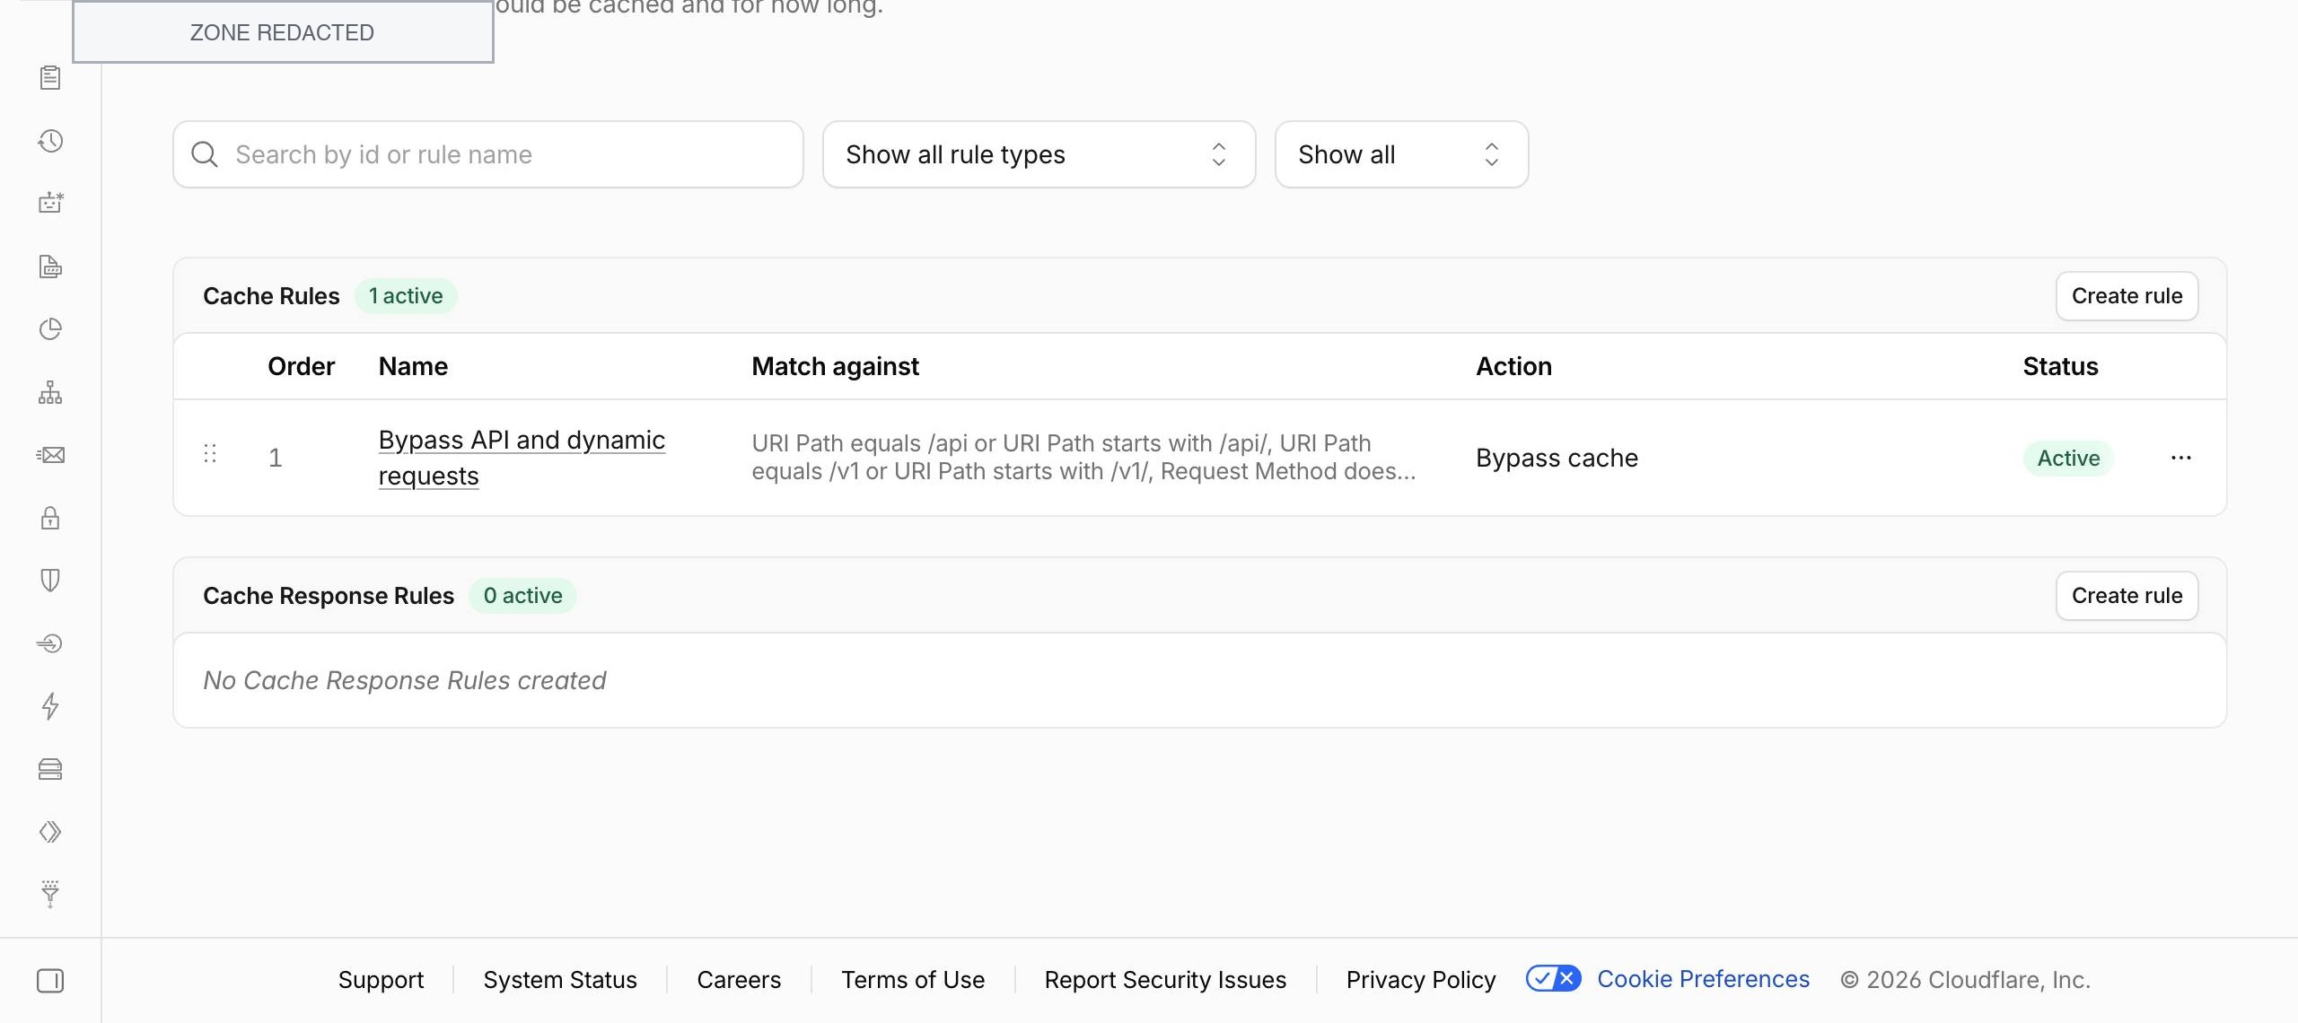Open the Bypass API and dynamic requests rule
The width and height of the screenshot is (2298, 1023).
point(522,458)
